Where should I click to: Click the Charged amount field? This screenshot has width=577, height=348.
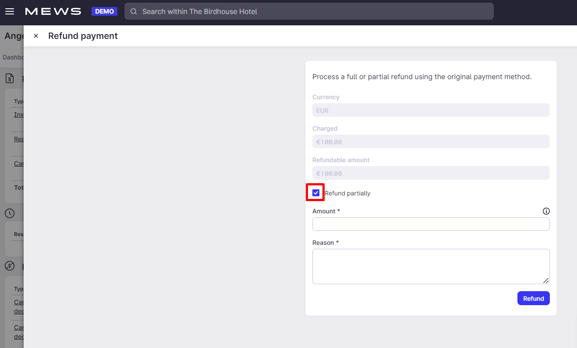[x=431, y=142]
